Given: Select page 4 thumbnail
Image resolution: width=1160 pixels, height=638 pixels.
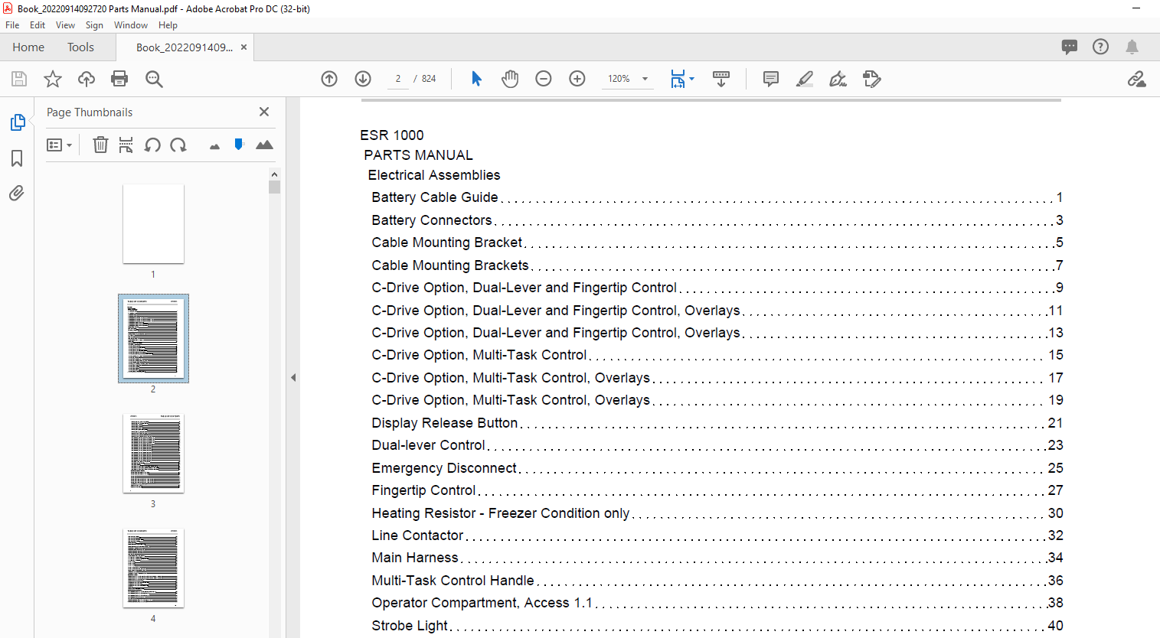Looking at the screenshot, I should pos(153,568).
